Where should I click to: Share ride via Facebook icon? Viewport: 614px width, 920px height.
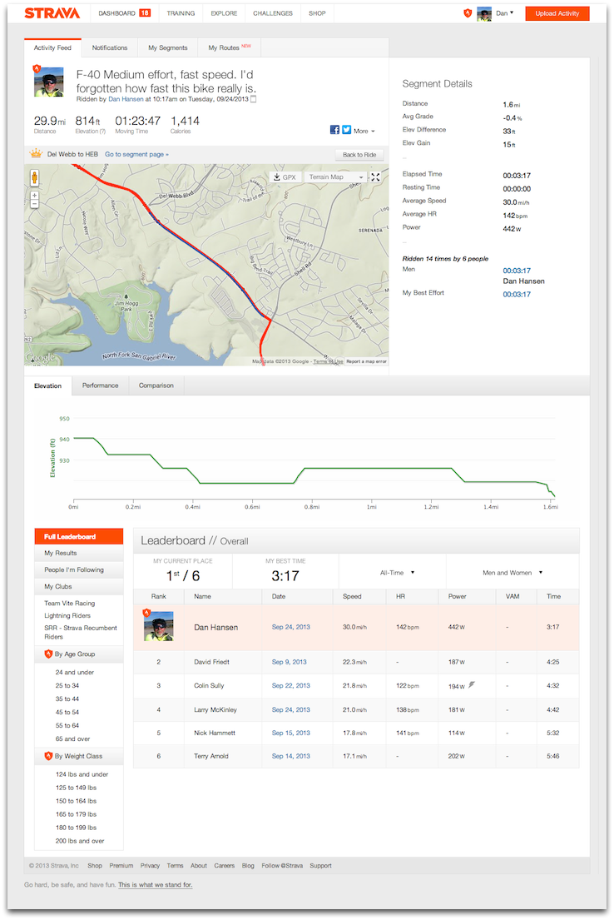[x=334, y=130]
